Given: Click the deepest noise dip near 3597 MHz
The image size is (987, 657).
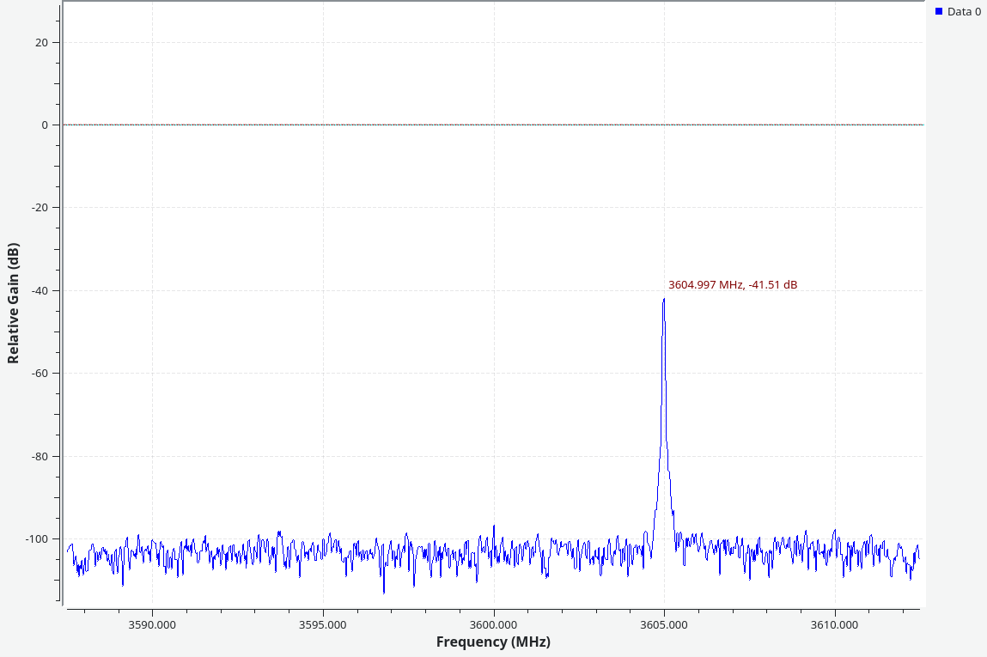Looking at the screenshot, I should coord(384,592).
